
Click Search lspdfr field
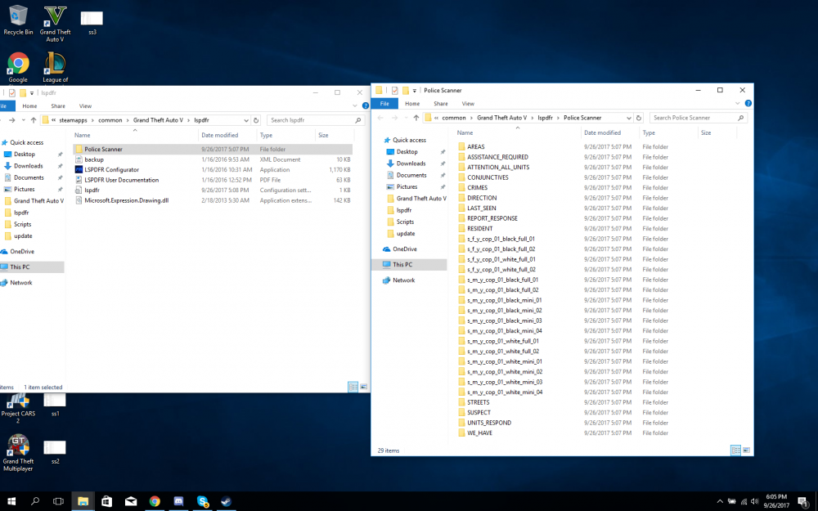click(315, 120)
